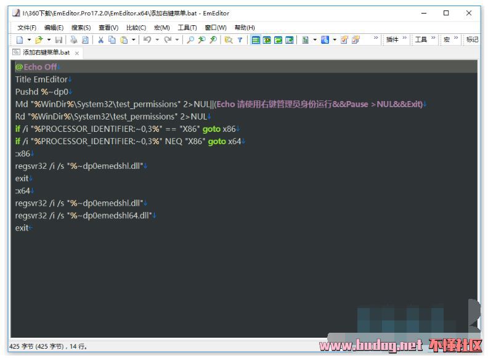Viewport: 488px width, 358px height.
Task: Click the Paste clipboard icon
Action: [124, 40]
